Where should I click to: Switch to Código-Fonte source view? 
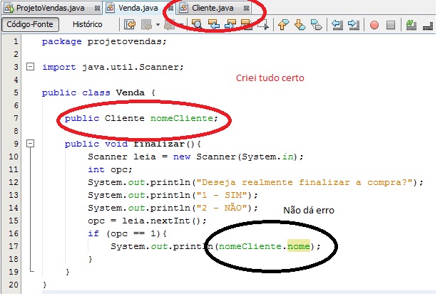click(x=30, y=24)
